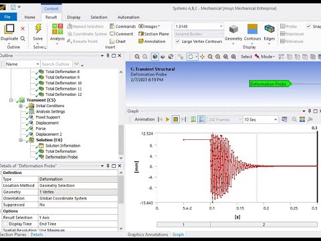Toggle Large Vertex Contours checkbox
Image resolution: width=321 pixels, height=241 pixels.
[178, 42]
